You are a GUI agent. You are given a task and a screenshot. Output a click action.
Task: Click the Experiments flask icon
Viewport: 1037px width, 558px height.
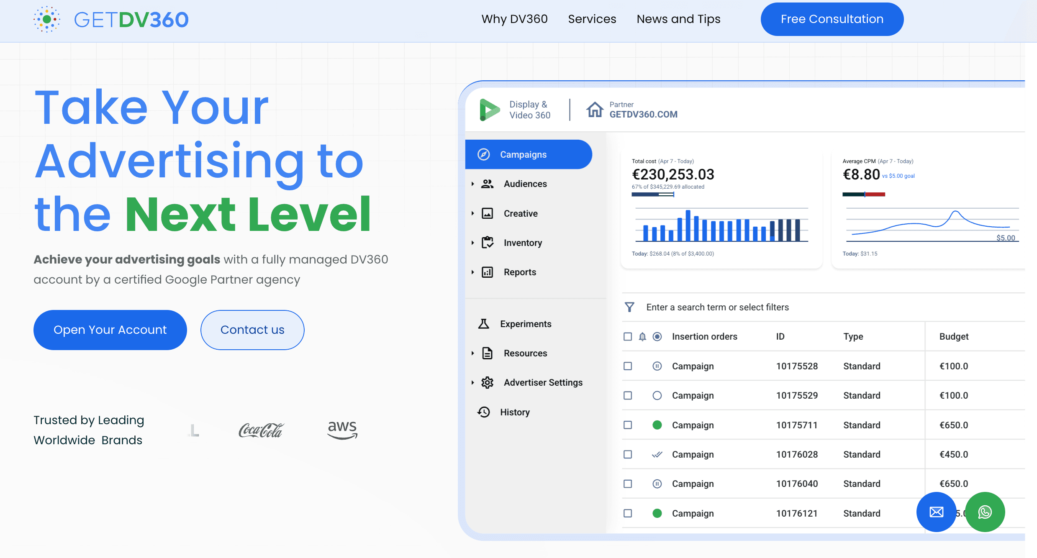(484, 324)
